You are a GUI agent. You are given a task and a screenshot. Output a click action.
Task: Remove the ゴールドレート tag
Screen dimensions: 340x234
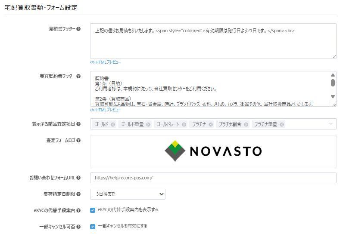pyautogui.click(x=184, y=124)
